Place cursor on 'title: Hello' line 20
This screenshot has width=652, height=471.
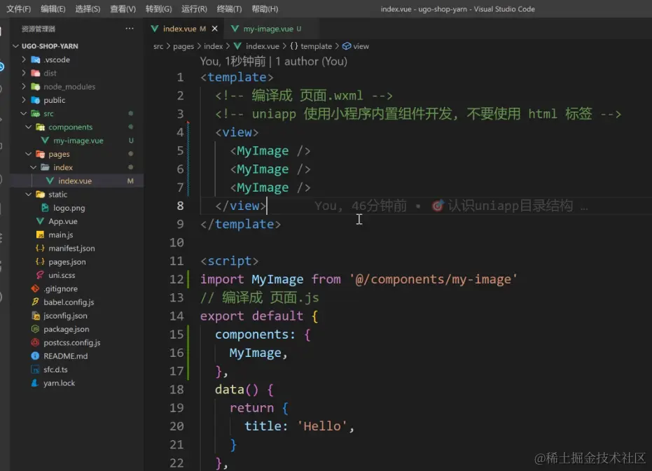click(x=299, y=426)
